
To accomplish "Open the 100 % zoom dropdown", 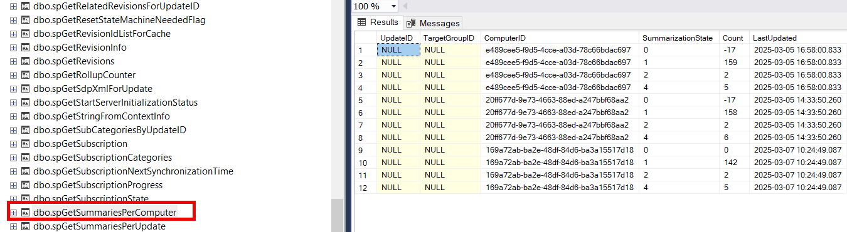I will click(x=393, y=6).
